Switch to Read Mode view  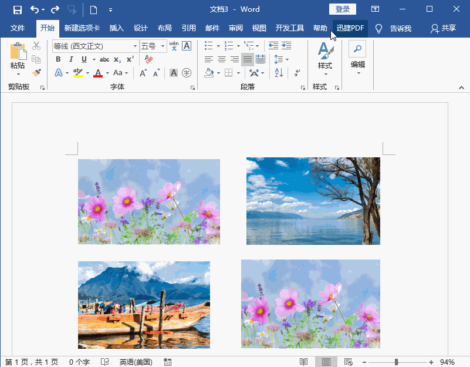pos(303,362)
